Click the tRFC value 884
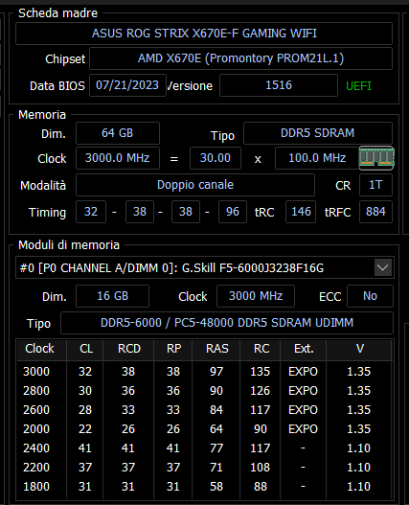Screen dimensions: 409x505 tap(375, 212)
